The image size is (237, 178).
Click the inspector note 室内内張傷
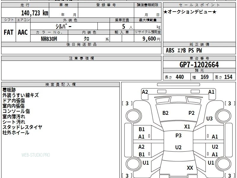point(13,106)
